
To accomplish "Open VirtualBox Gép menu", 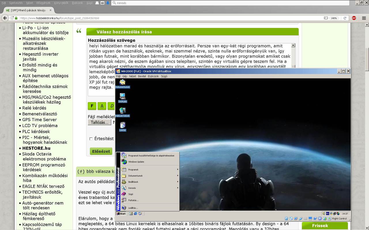I will click(x=125, y=76).
